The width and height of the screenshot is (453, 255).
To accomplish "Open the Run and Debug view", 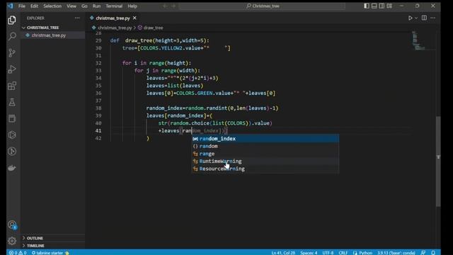I will (12, 69).
